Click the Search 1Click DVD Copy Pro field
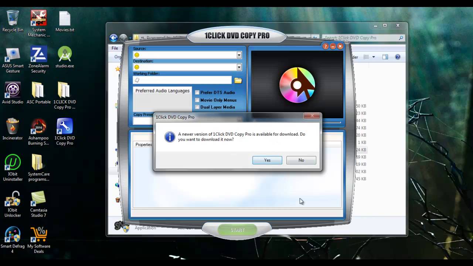 [363, 38]
